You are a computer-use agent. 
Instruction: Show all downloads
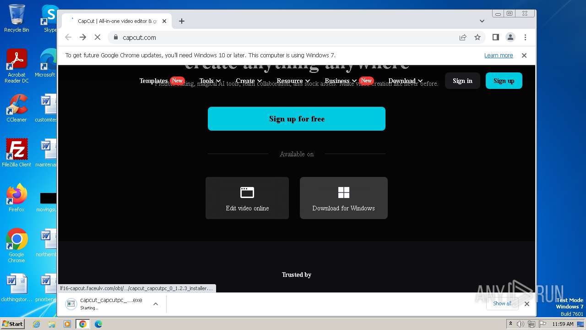[502, 303]
